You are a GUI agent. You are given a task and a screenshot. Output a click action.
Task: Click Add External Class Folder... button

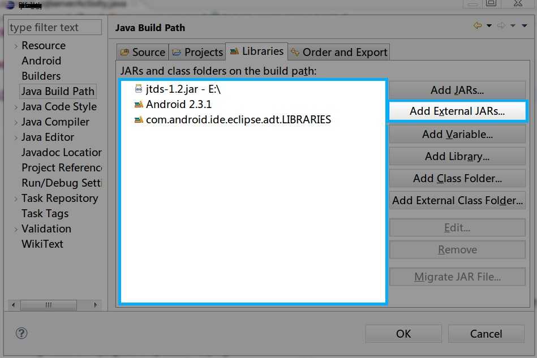pos(457,200)
